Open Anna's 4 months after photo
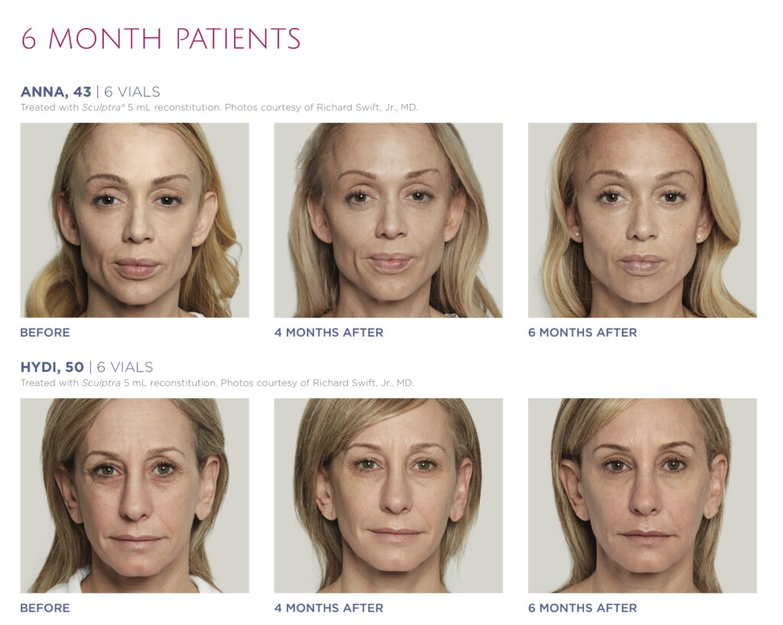Viewport: 783px width, 625px height. click(x=388, y=220)
